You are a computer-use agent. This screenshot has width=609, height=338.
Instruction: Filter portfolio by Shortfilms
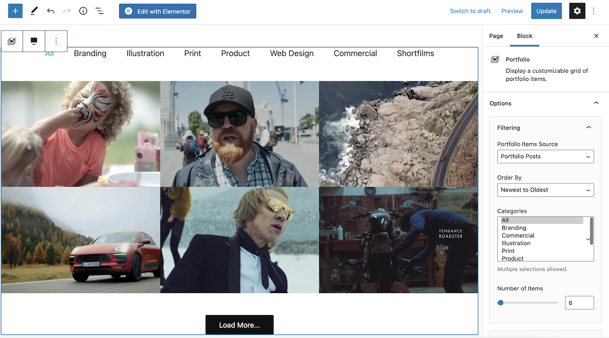(415, 53)
